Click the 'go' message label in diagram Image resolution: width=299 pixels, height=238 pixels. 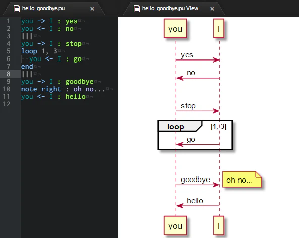(191, 139)
